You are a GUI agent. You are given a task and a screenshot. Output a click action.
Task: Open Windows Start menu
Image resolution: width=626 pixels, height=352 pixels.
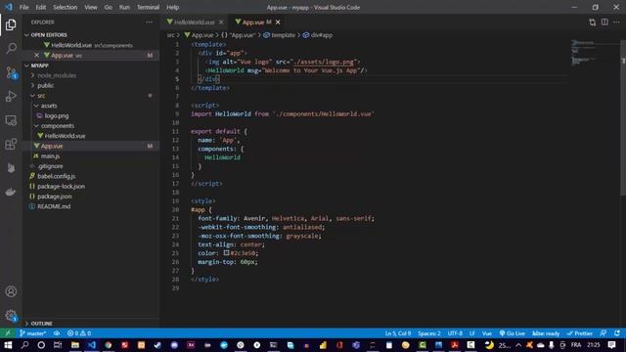pos(8,345)
